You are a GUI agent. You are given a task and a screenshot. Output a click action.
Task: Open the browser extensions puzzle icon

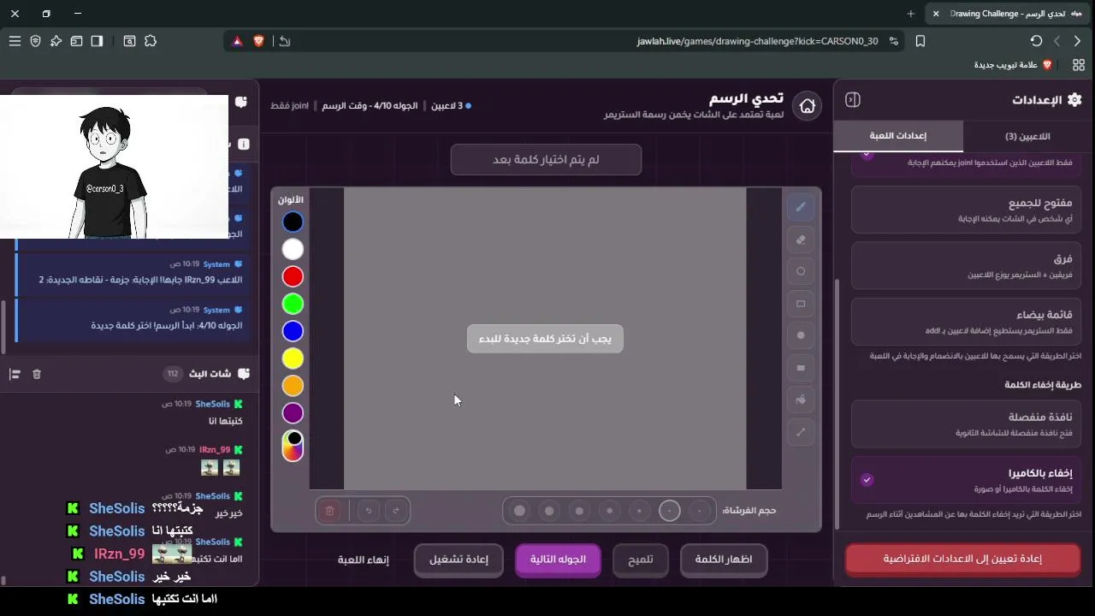pos(151,41)
